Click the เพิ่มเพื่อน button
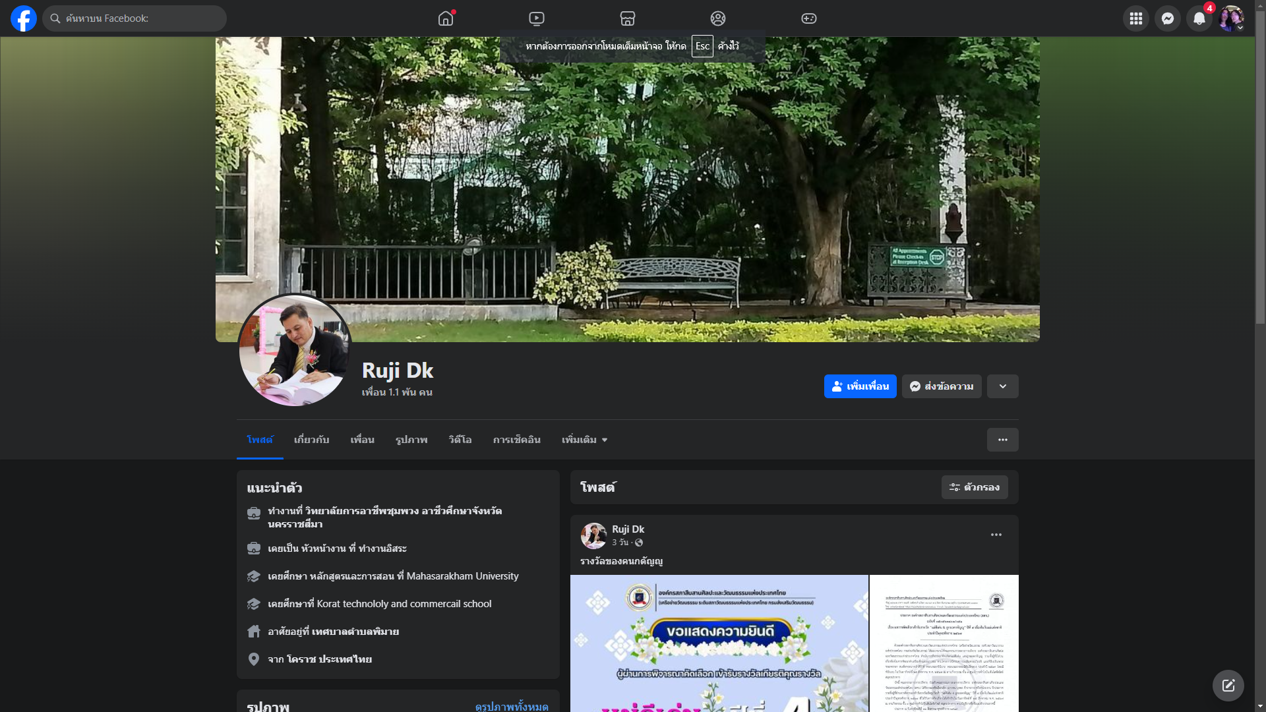Screen dimensions: 1266x712 click(x=860, y=386)
